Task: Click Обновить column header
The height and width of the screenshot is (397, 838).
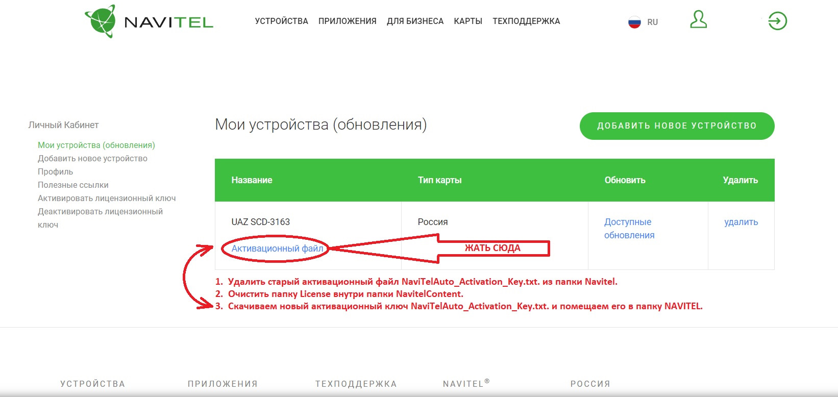Action: [625, 180]
